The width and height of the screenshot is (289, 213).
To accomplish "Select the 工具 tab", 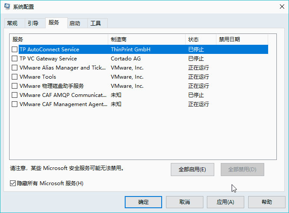I will (96, 23).
